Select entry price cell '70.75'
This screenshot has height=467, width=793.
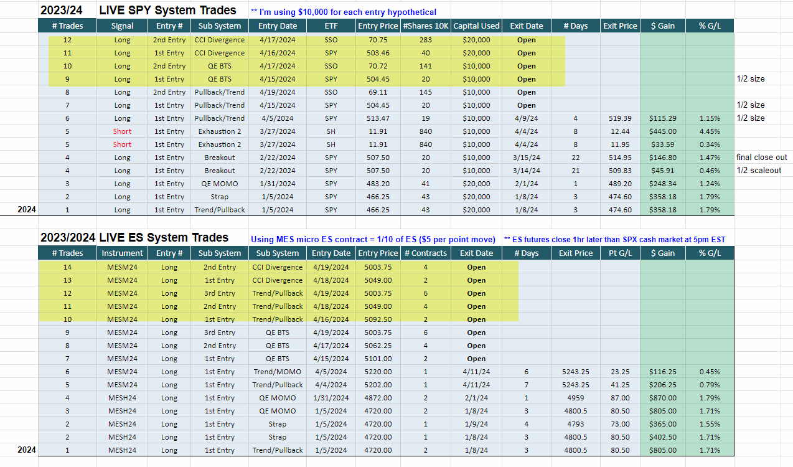click(x=378, y=40)
